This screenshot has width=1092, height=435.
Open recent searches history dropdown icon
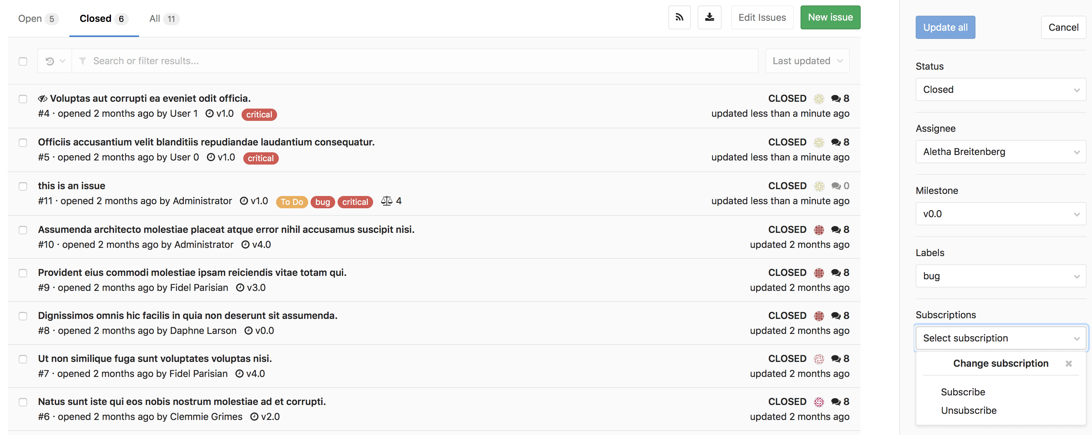54,60
